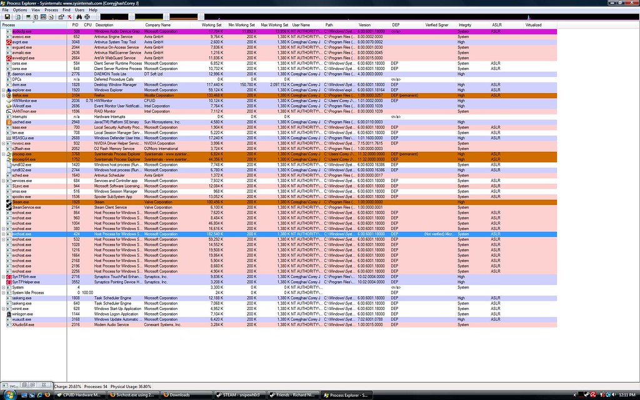Open the Users menu

(x=79, y=10)
